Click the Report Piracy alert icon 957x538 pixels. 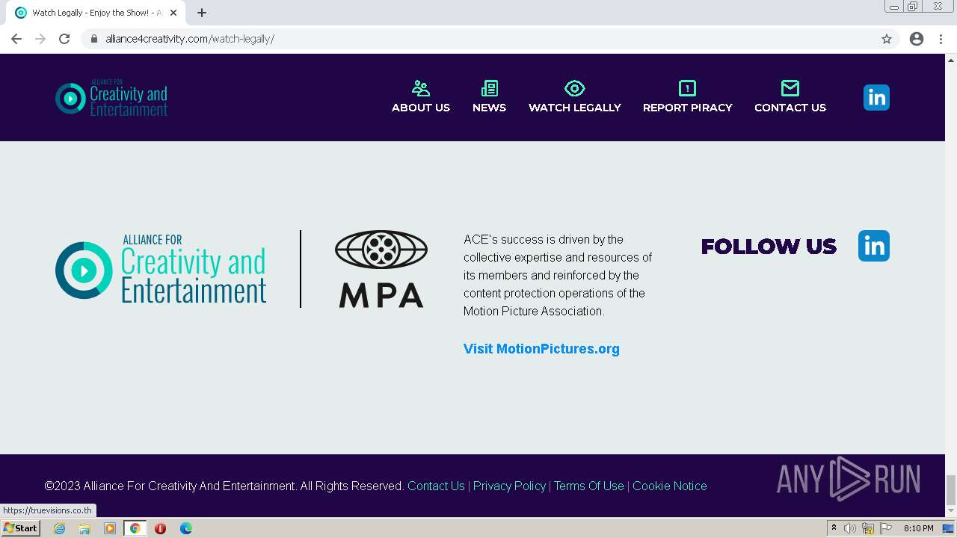687,88
